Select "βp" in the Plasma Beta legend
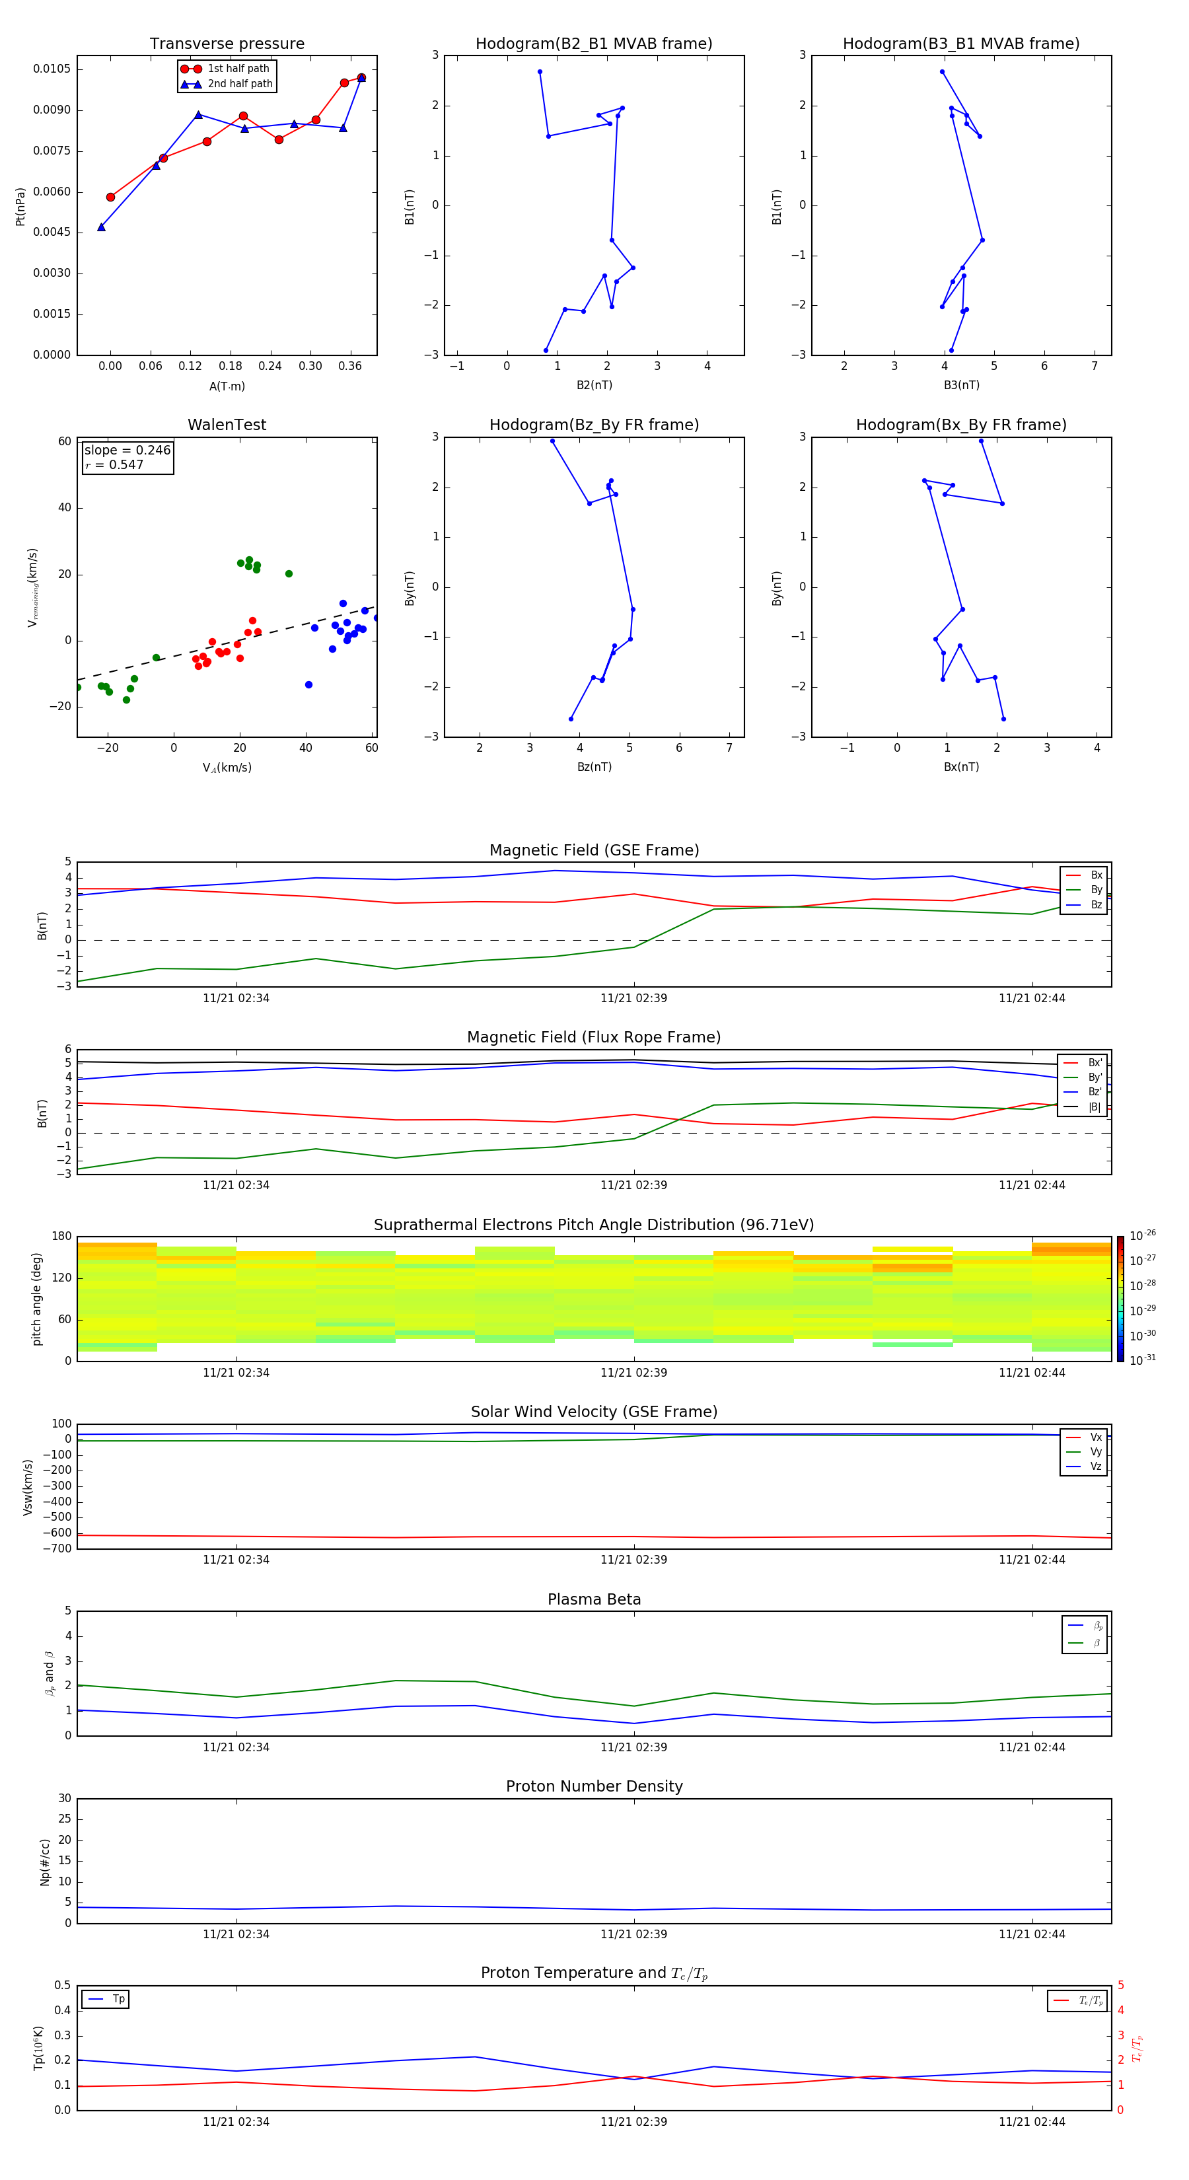This screenshot has width=1189, height=2180. point(1085,1626)
